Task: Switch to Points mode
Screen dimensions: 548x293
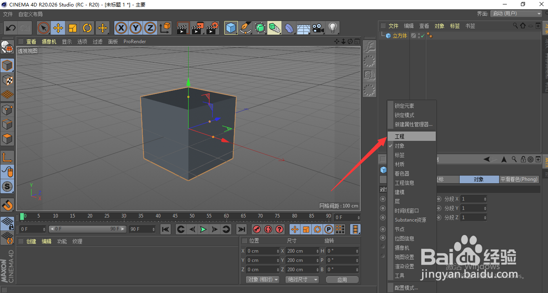Action: [8, 109]
